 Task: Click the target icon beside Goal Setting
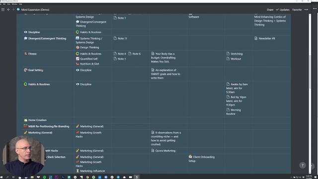click(x=25, y=70)
